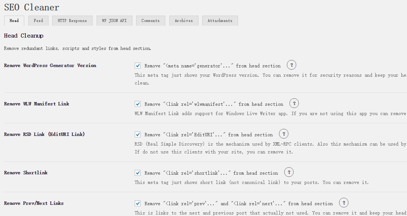Screen dimensions: 407x216
Task: Select the Head tab
Action: click(x=14, y=21)
